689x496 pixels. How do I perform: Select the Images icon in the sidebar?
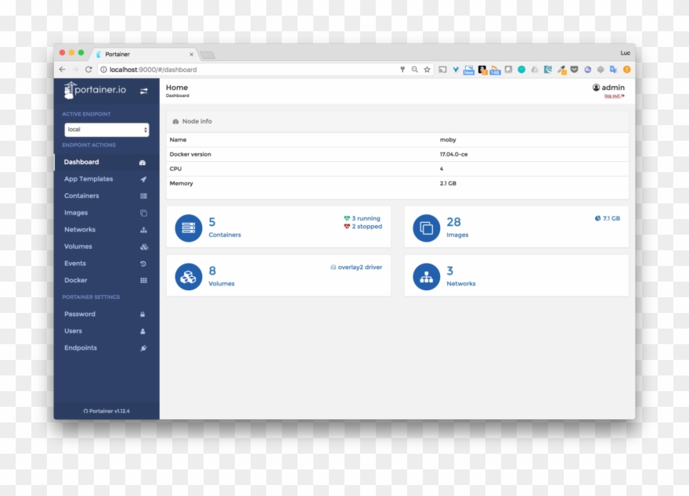[x=143, y=212]
